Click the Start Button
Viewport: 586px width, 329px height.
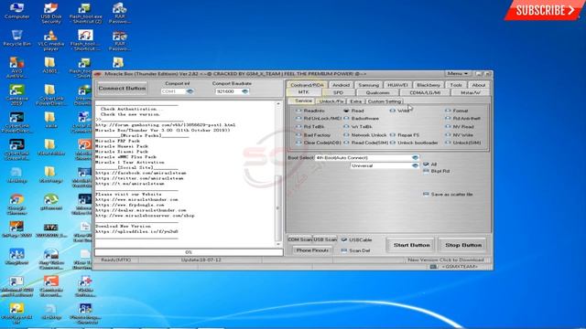(411, 245)
